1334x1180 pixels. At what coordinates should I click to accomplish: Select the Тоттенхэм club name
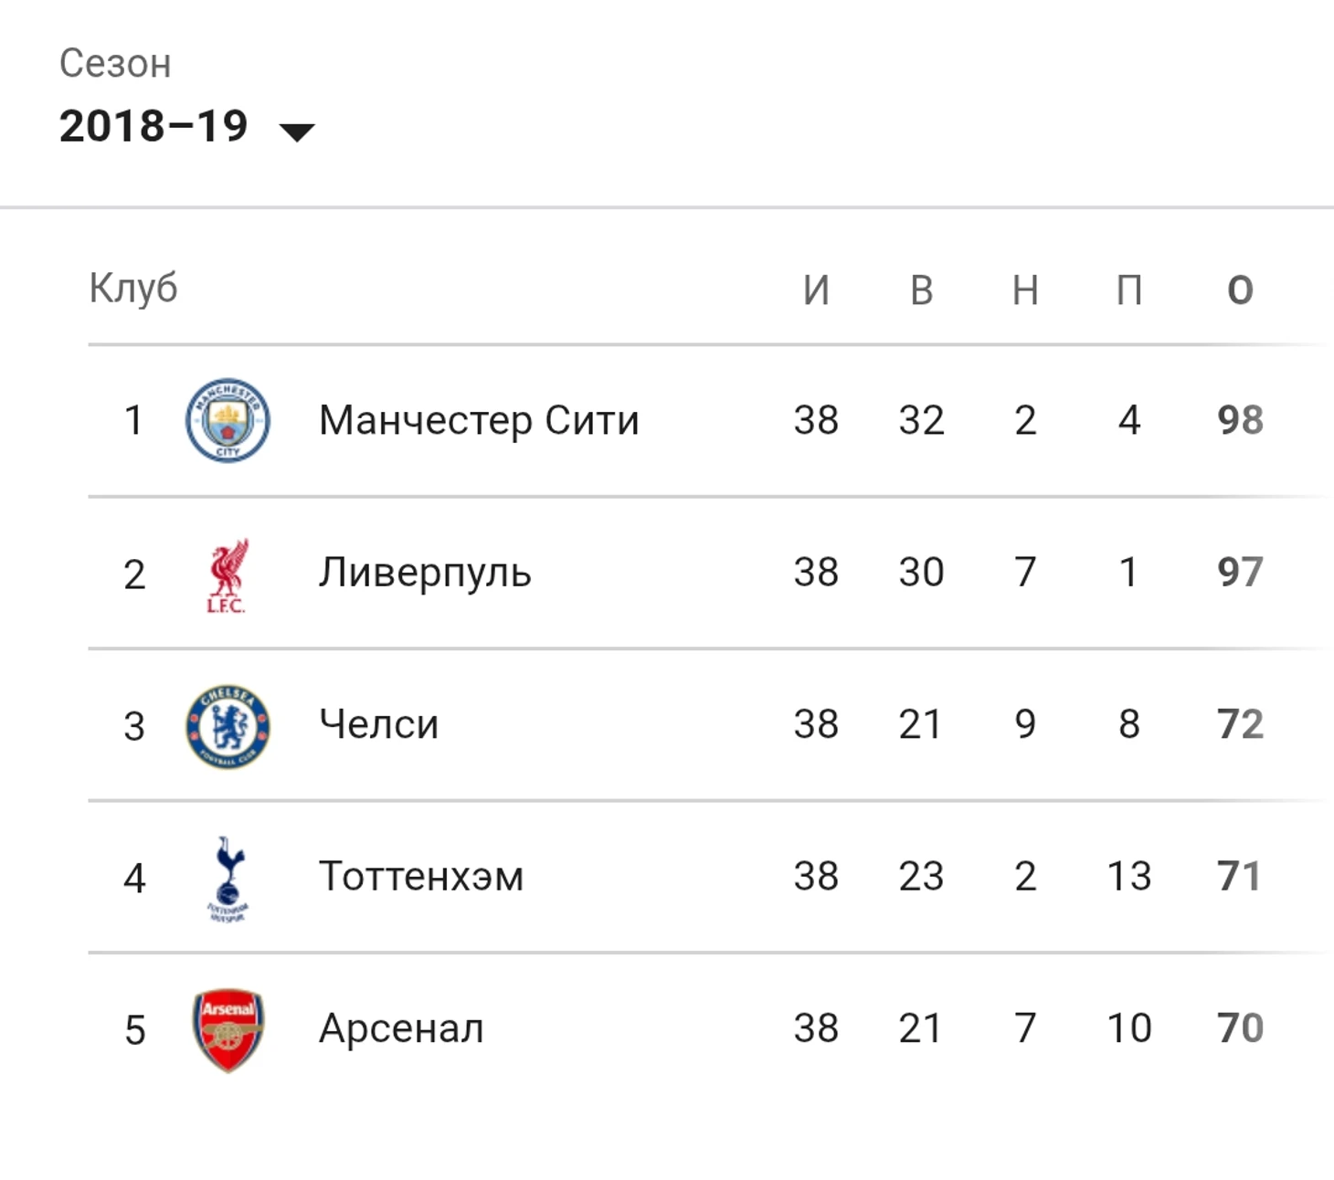click(421, 877)
